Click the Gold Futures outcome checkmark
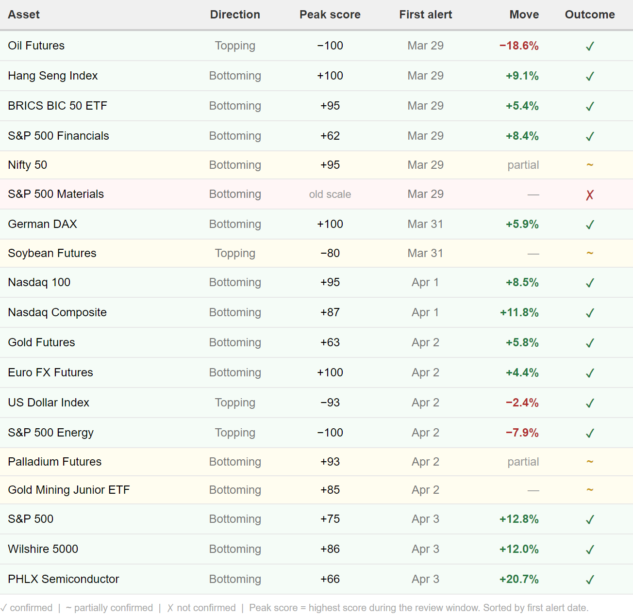Viewport: 633px width, 614px height. tap(590, 343)
